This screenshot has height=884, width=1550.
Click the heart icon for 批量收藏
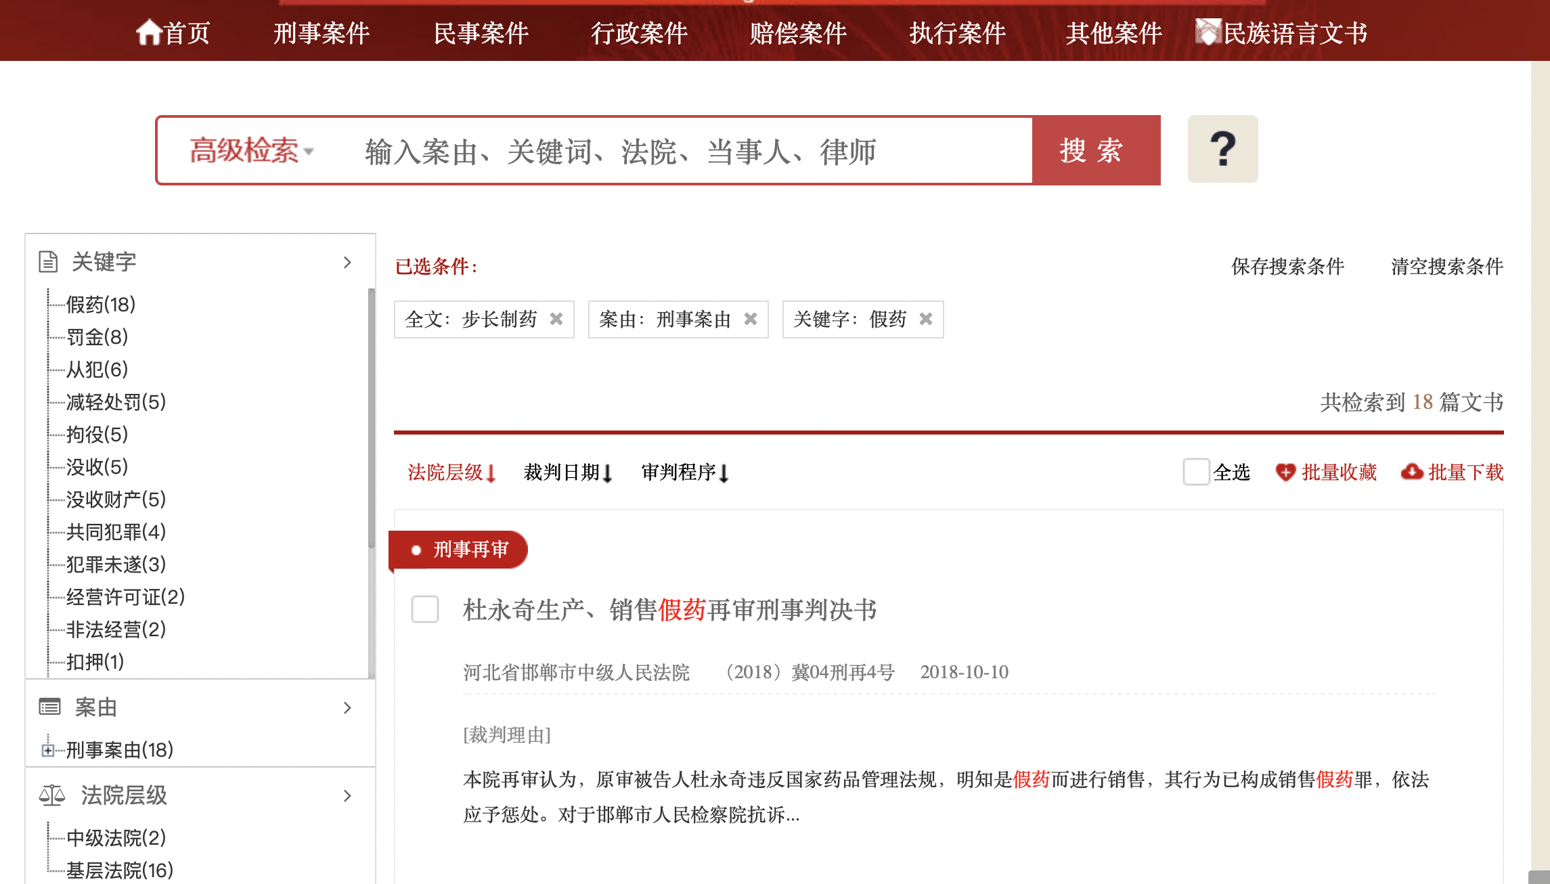click(x=1285, y=472)
